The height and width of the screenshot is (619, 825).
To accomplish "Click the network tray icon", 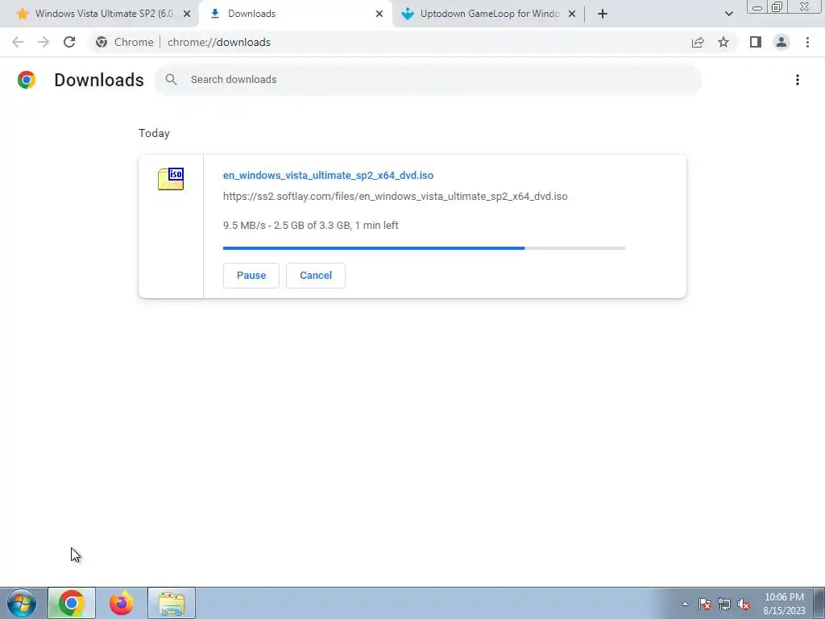I will click(x=724, y=604).
